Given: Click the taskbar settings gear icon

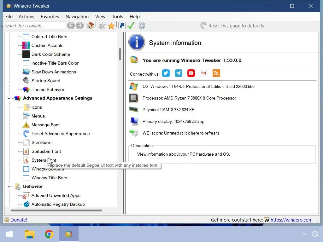Looking at the screenshot, I should pos(315,234).
